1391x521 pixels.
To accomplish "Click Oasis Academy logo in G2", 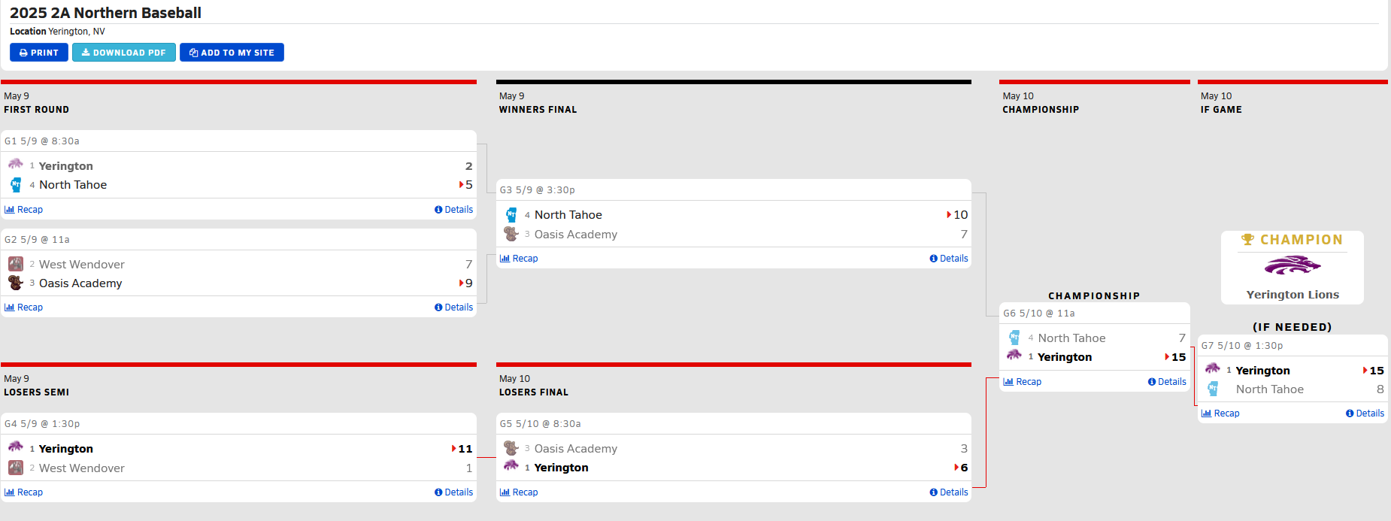I will click(x=16, y=283).
